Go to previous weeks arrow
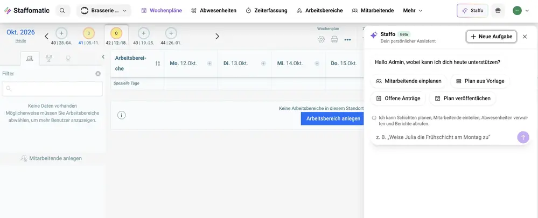 [x=47, y=37]
